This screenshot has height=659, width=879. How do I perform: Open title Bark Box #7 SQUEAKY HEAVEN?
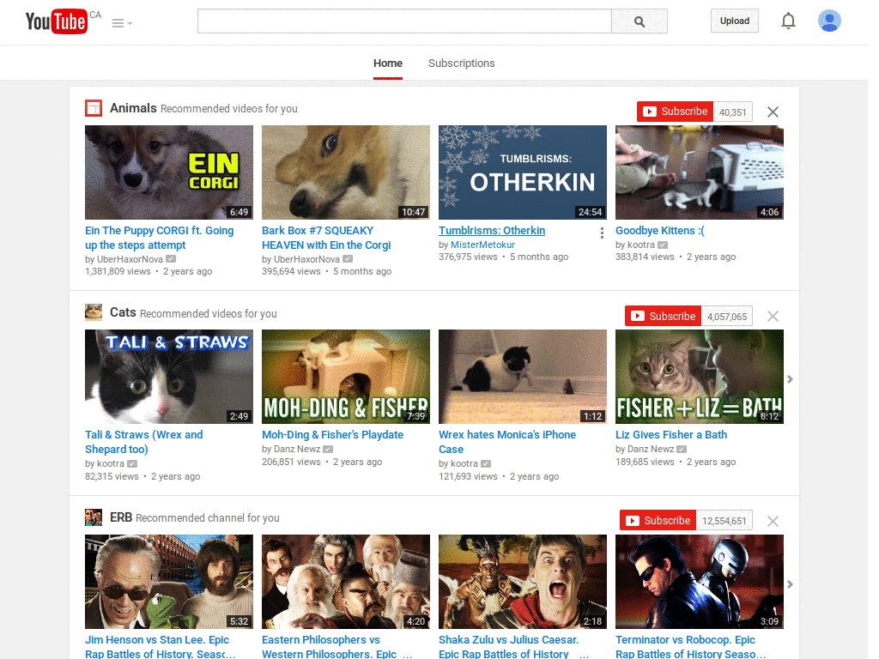[326, 238]
